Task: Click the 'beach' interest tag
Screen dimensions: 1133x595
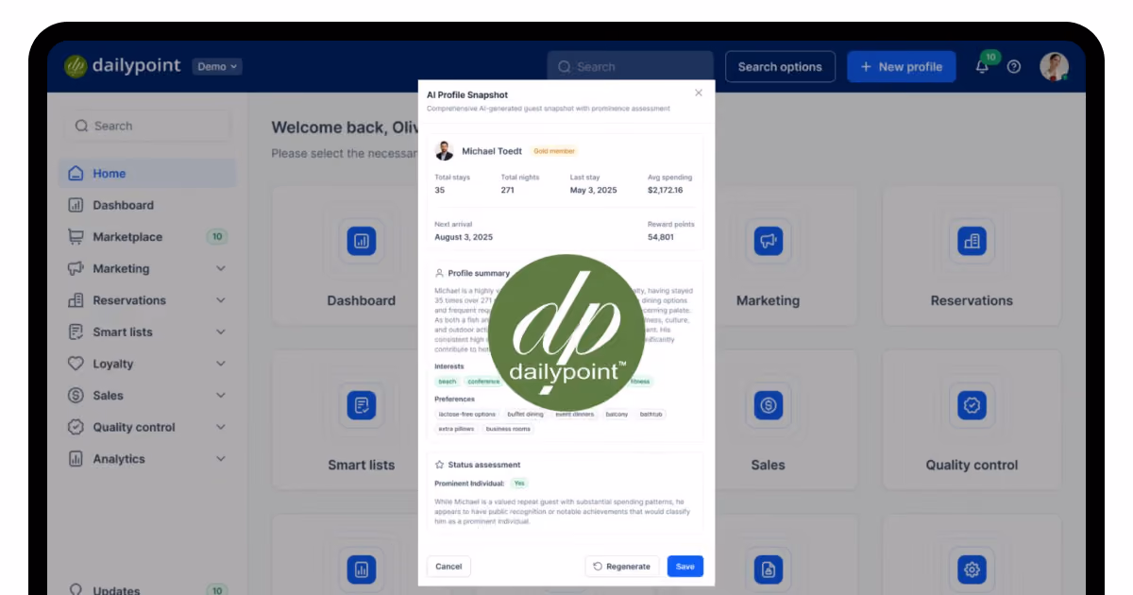Action: point(448,382)
